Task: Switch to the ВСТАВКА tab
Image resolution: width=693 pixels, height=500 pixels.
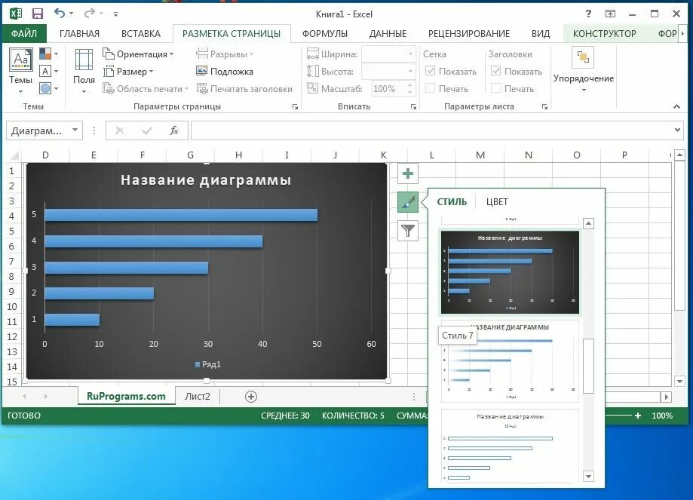Action: [x=141, y=34]
